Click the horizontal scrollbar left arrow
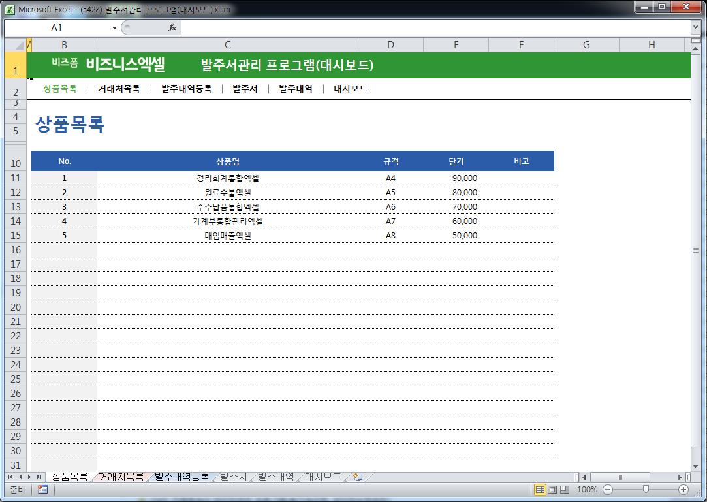Screen dimensions: 707x502 584,477
